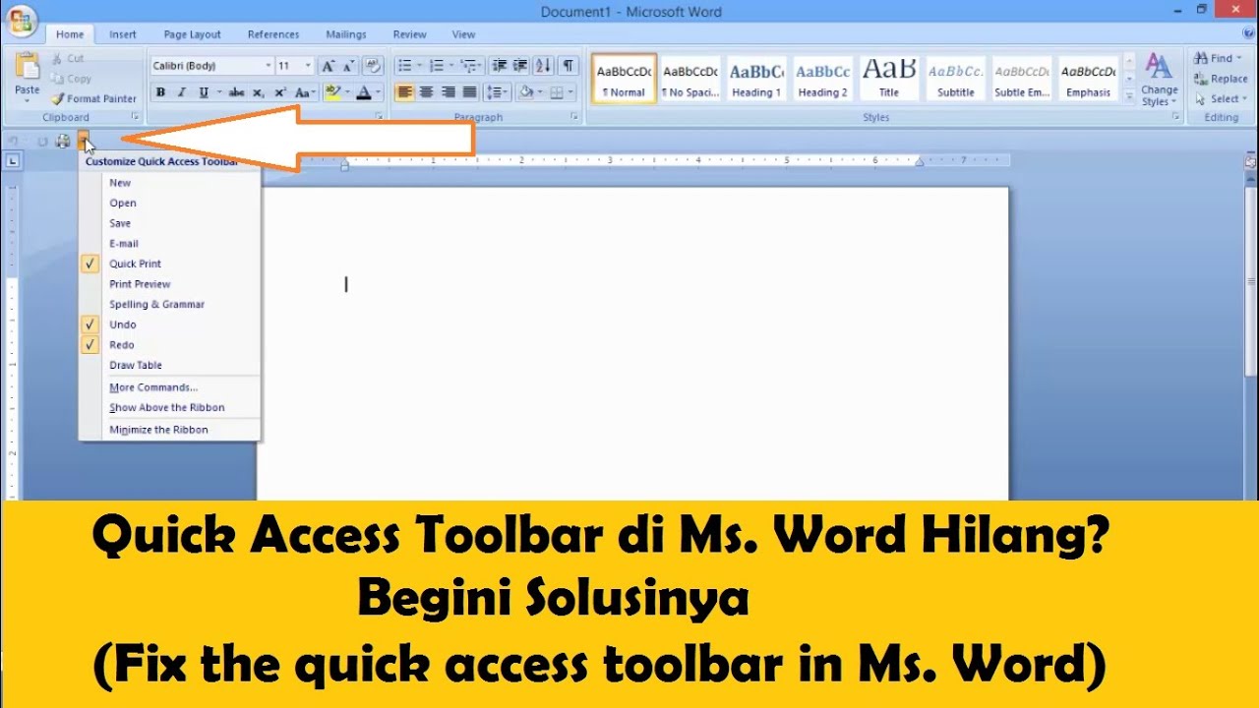Click the Replace button

[1220, 79]
